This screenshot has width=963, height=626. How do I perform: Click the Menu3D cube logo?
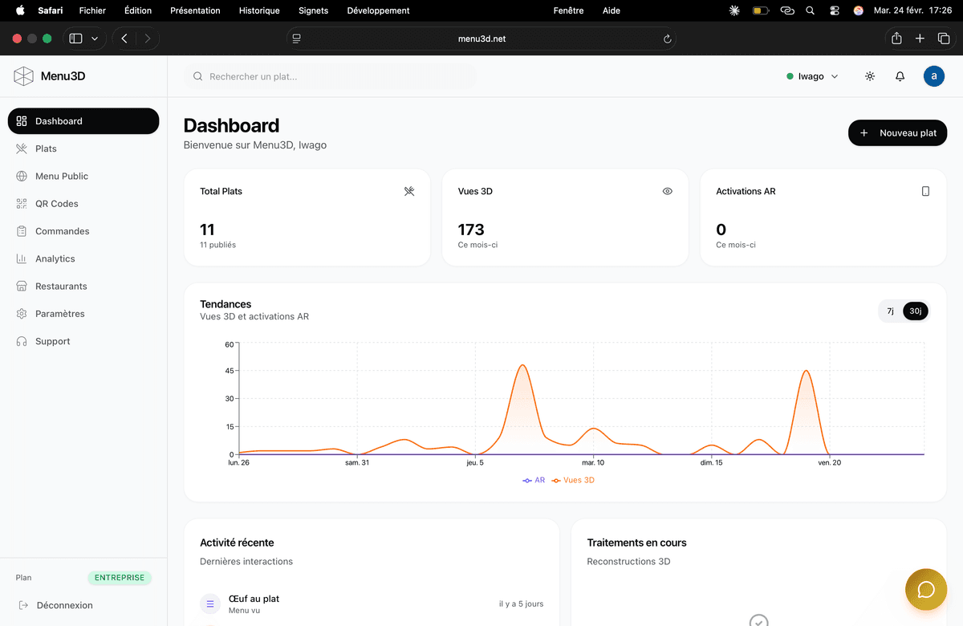(x=23, y=76)
